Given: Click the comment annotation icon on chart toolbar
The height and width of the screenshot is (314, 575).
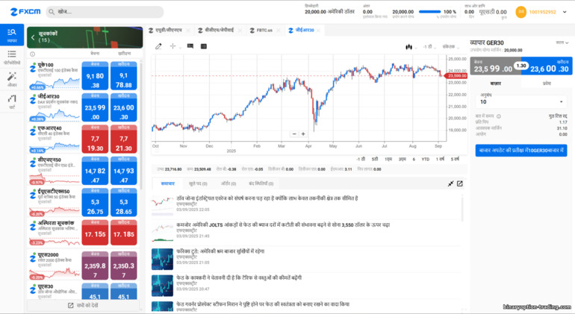Looking at the screenshot, I should click(x=190, y=46).
